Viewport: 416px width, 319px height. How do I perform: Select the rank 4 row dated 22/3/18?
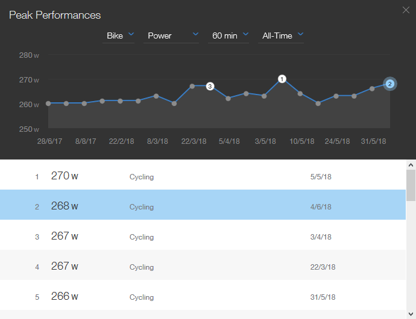(x=203, y=265)
